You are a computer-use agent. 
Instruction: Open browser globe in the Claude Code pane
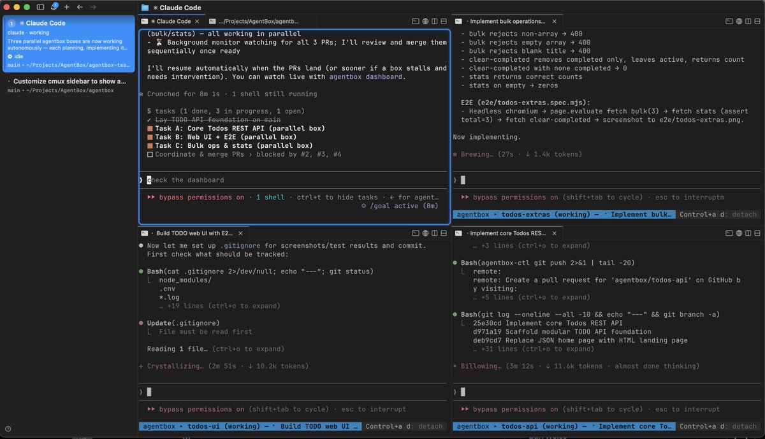click(425, 21)
